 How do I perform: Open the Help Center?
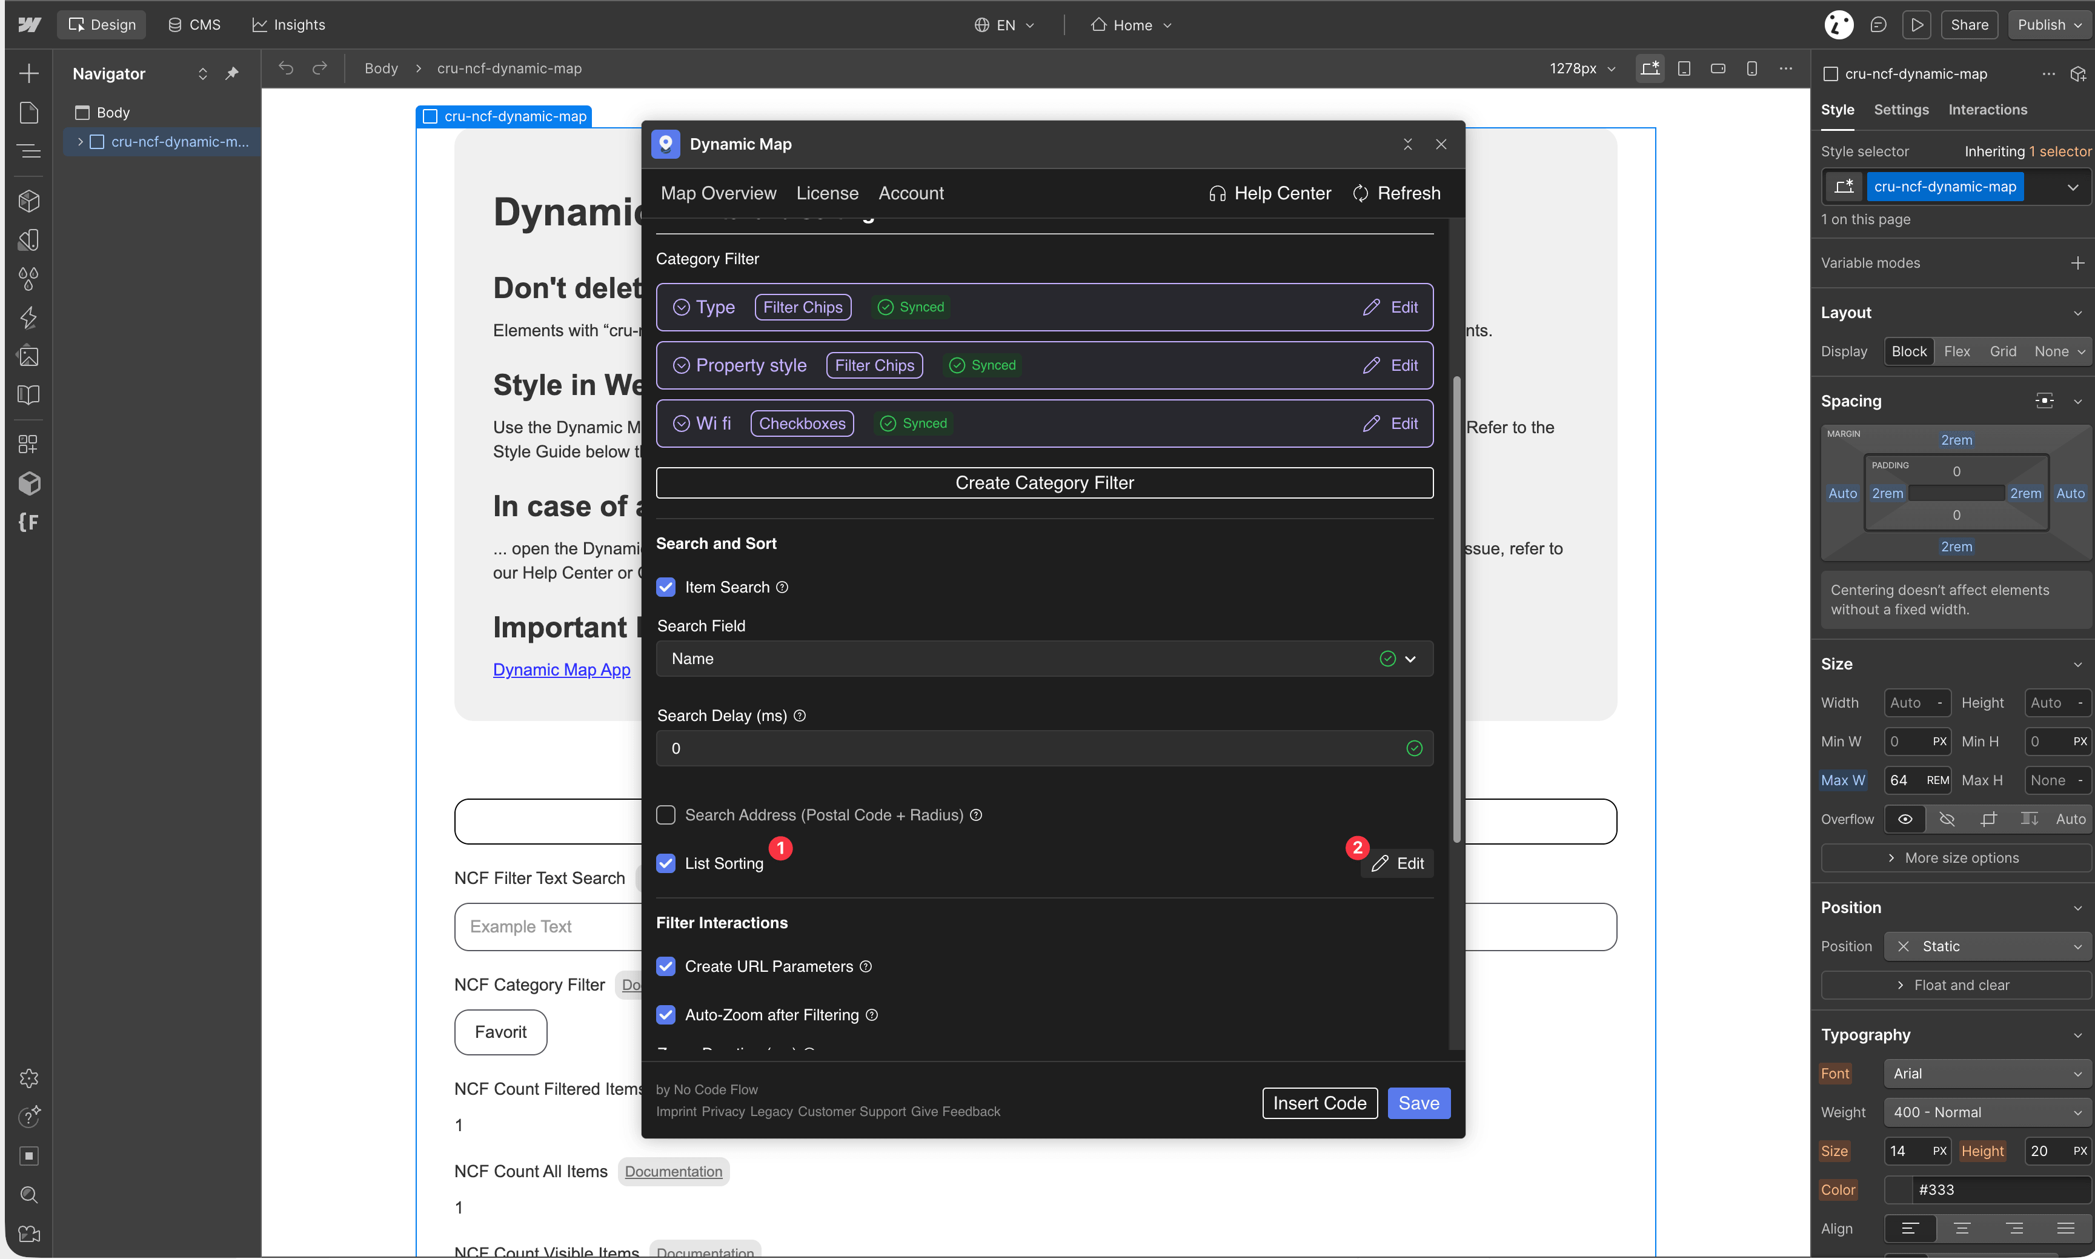click(1270, 193)
